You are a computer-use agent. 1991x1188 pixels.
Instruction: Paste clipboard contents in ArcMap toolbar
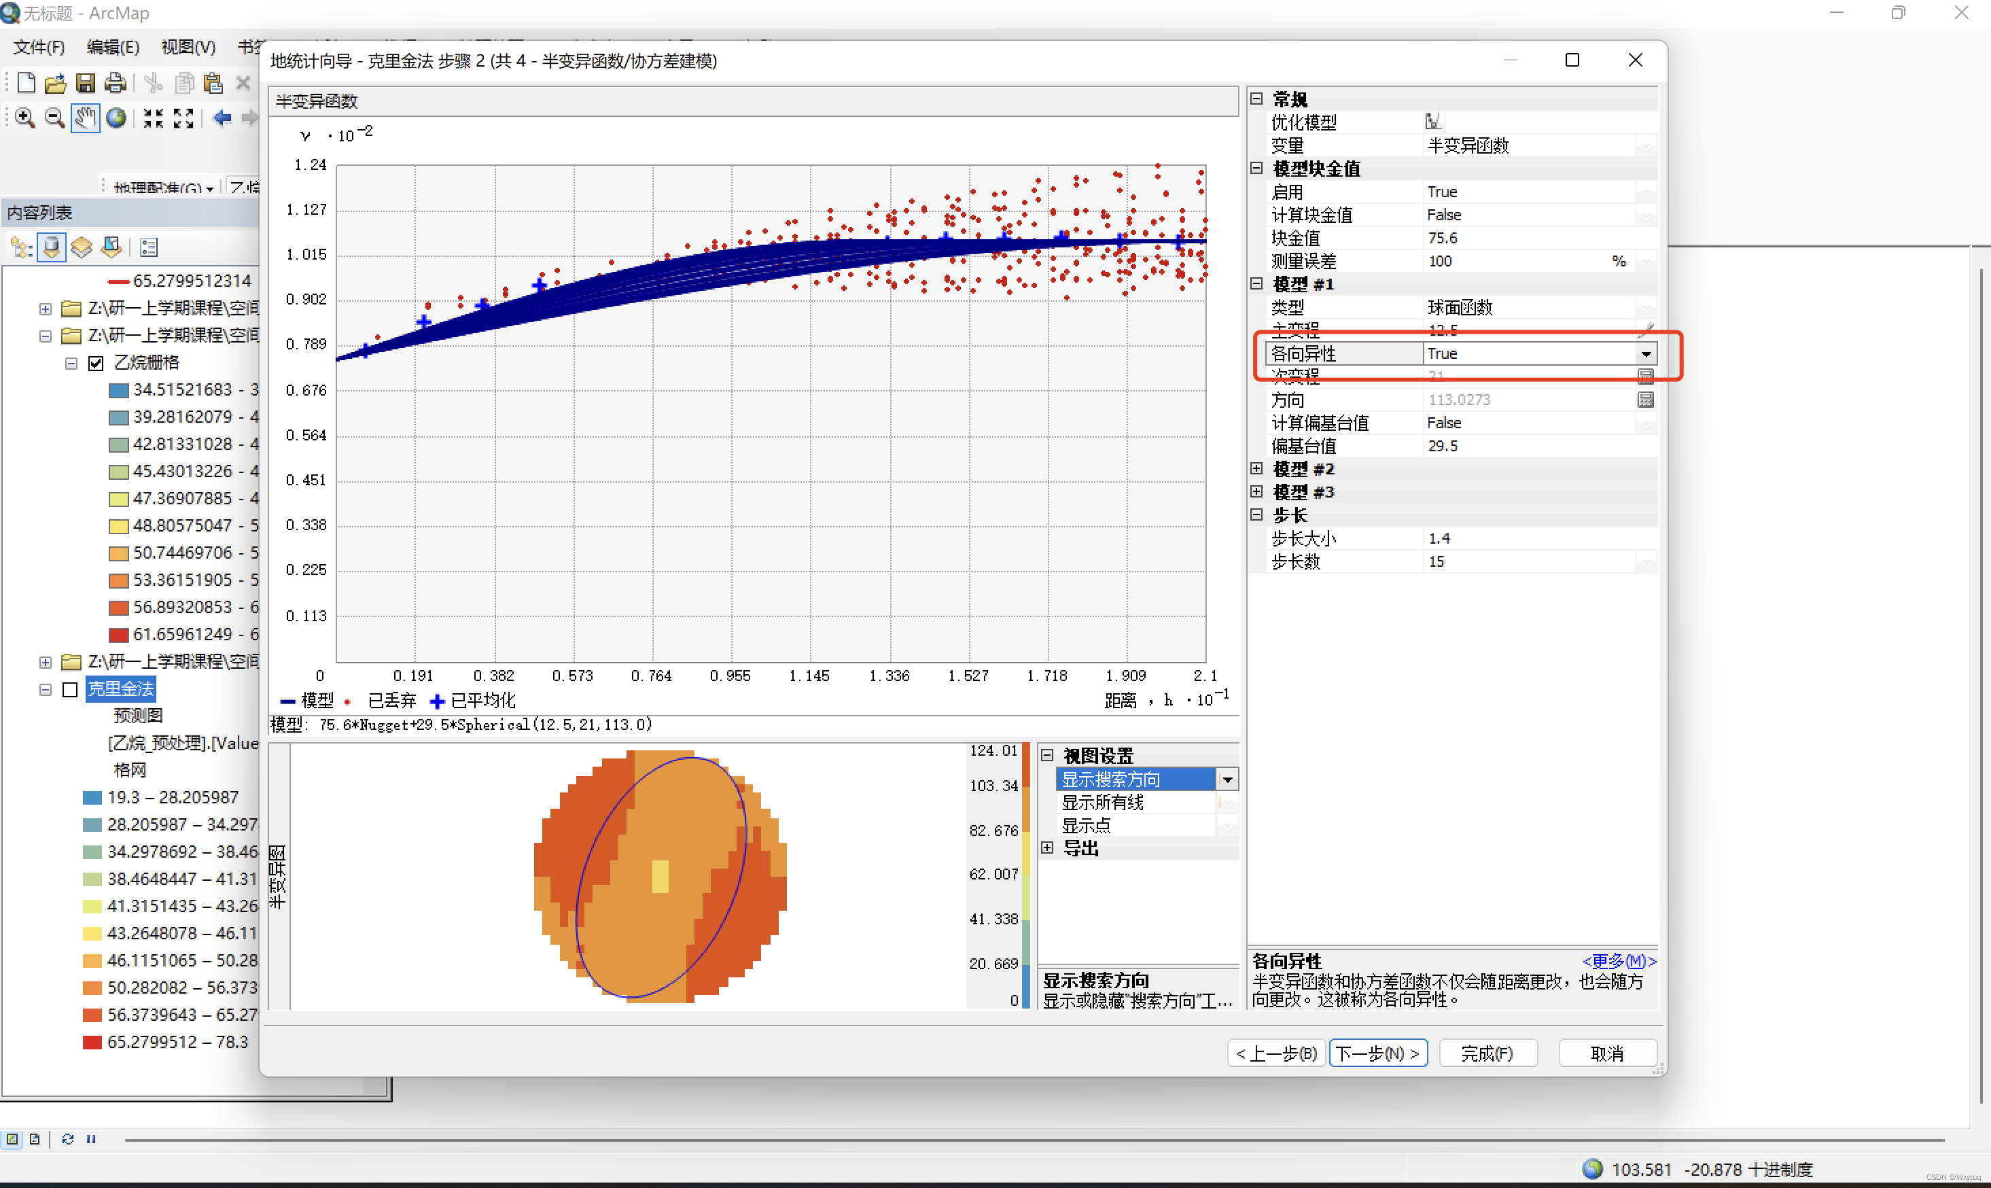pyautogui.click(x=213, y=82)
